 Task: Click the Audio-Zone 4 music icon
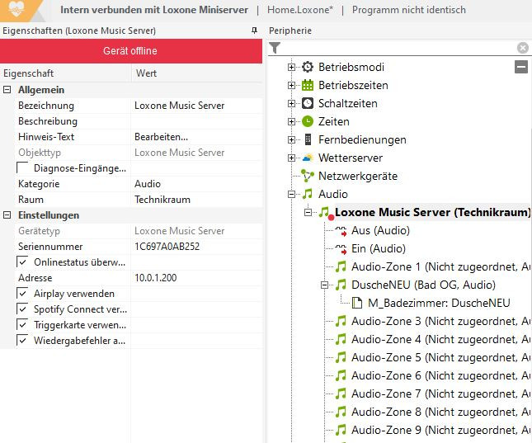click(x=341, y=339)
